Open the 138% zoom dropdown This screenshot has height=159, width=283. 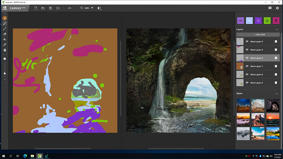pos(87,8)
